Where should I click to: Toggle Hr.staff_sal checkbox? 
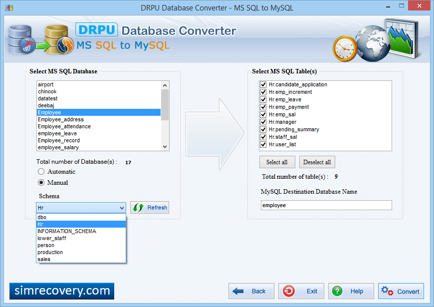point(263,137)
